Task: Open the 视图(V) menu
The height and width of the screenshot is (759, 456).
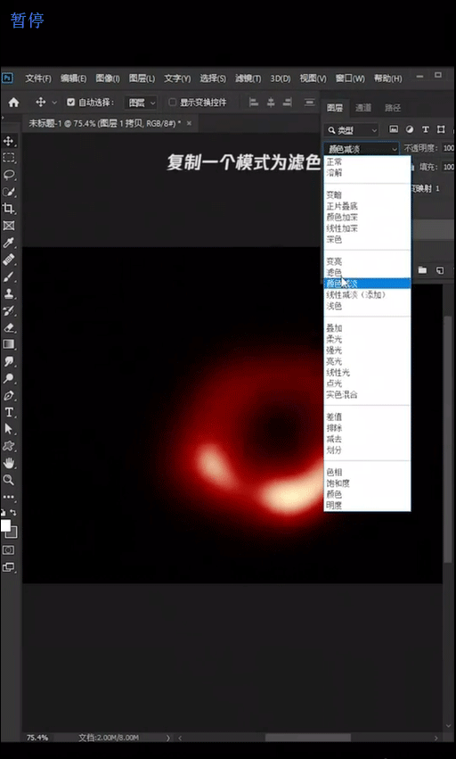Action: 313,78
